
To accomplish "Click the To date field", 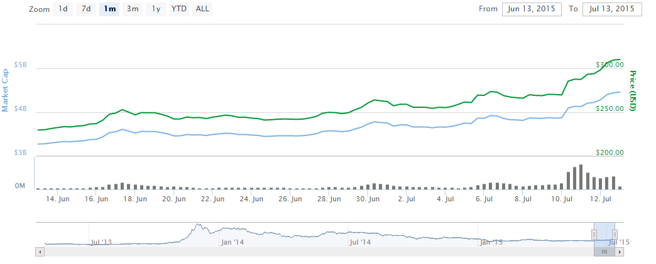I will [612, 9].
